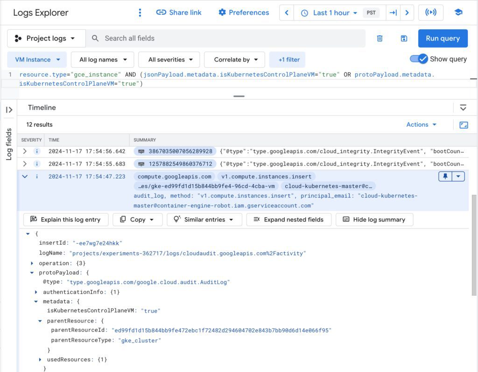Viewport: 478px width, 372px height.
Task: Click the clock icon in the time picker
Action: click(x=305, y=13)
